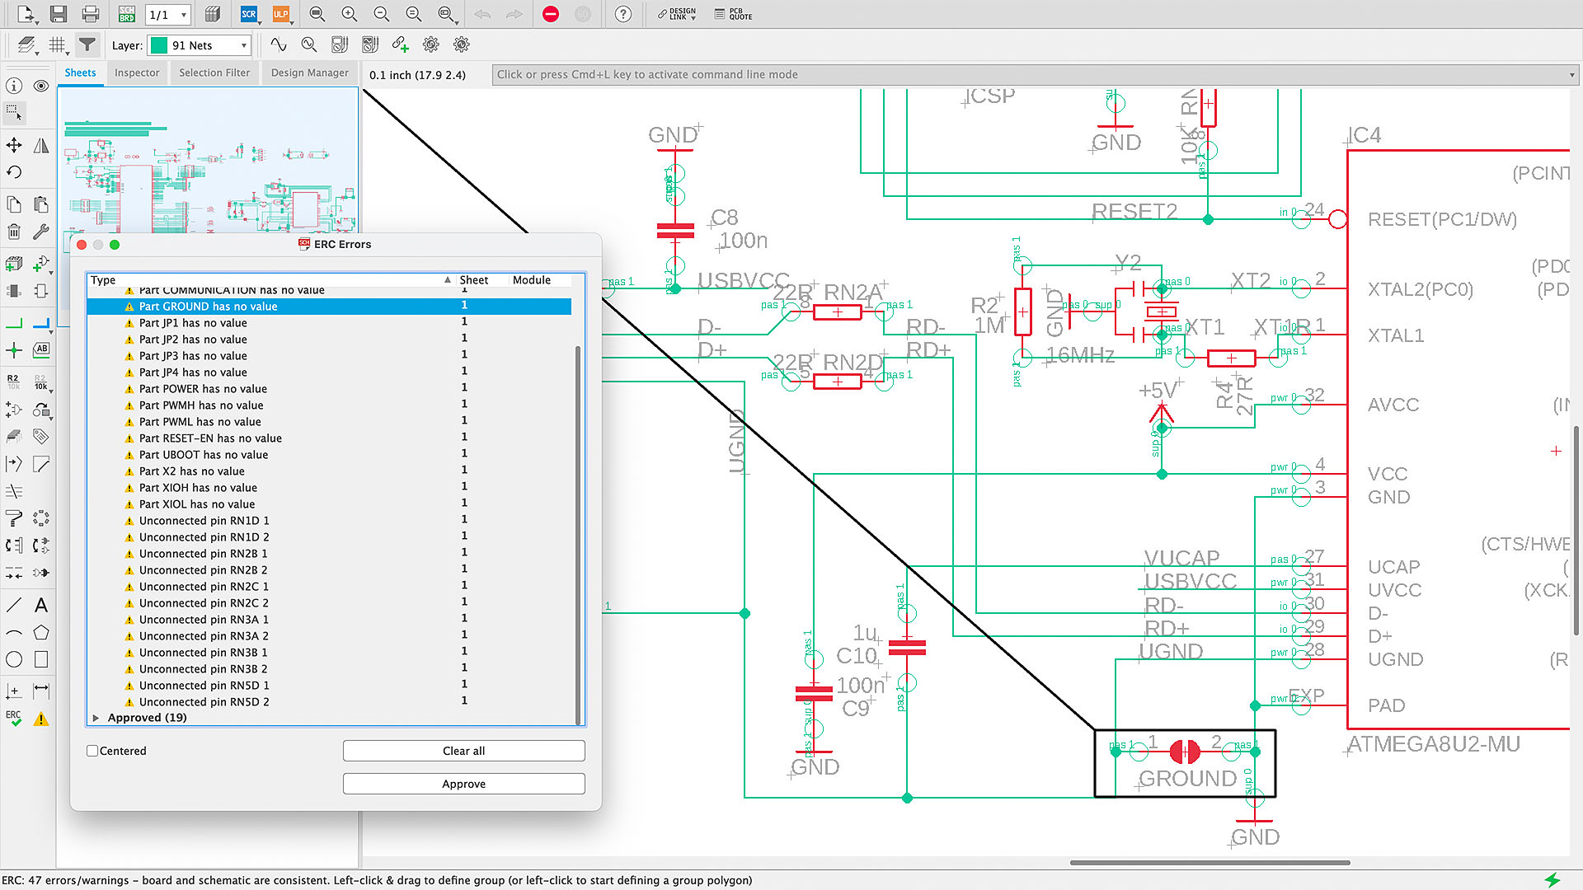This screenshot has height=890, width=1583.
Task: Select 'Unconnected pin RN1D 1' row
Action: [329, 521]
